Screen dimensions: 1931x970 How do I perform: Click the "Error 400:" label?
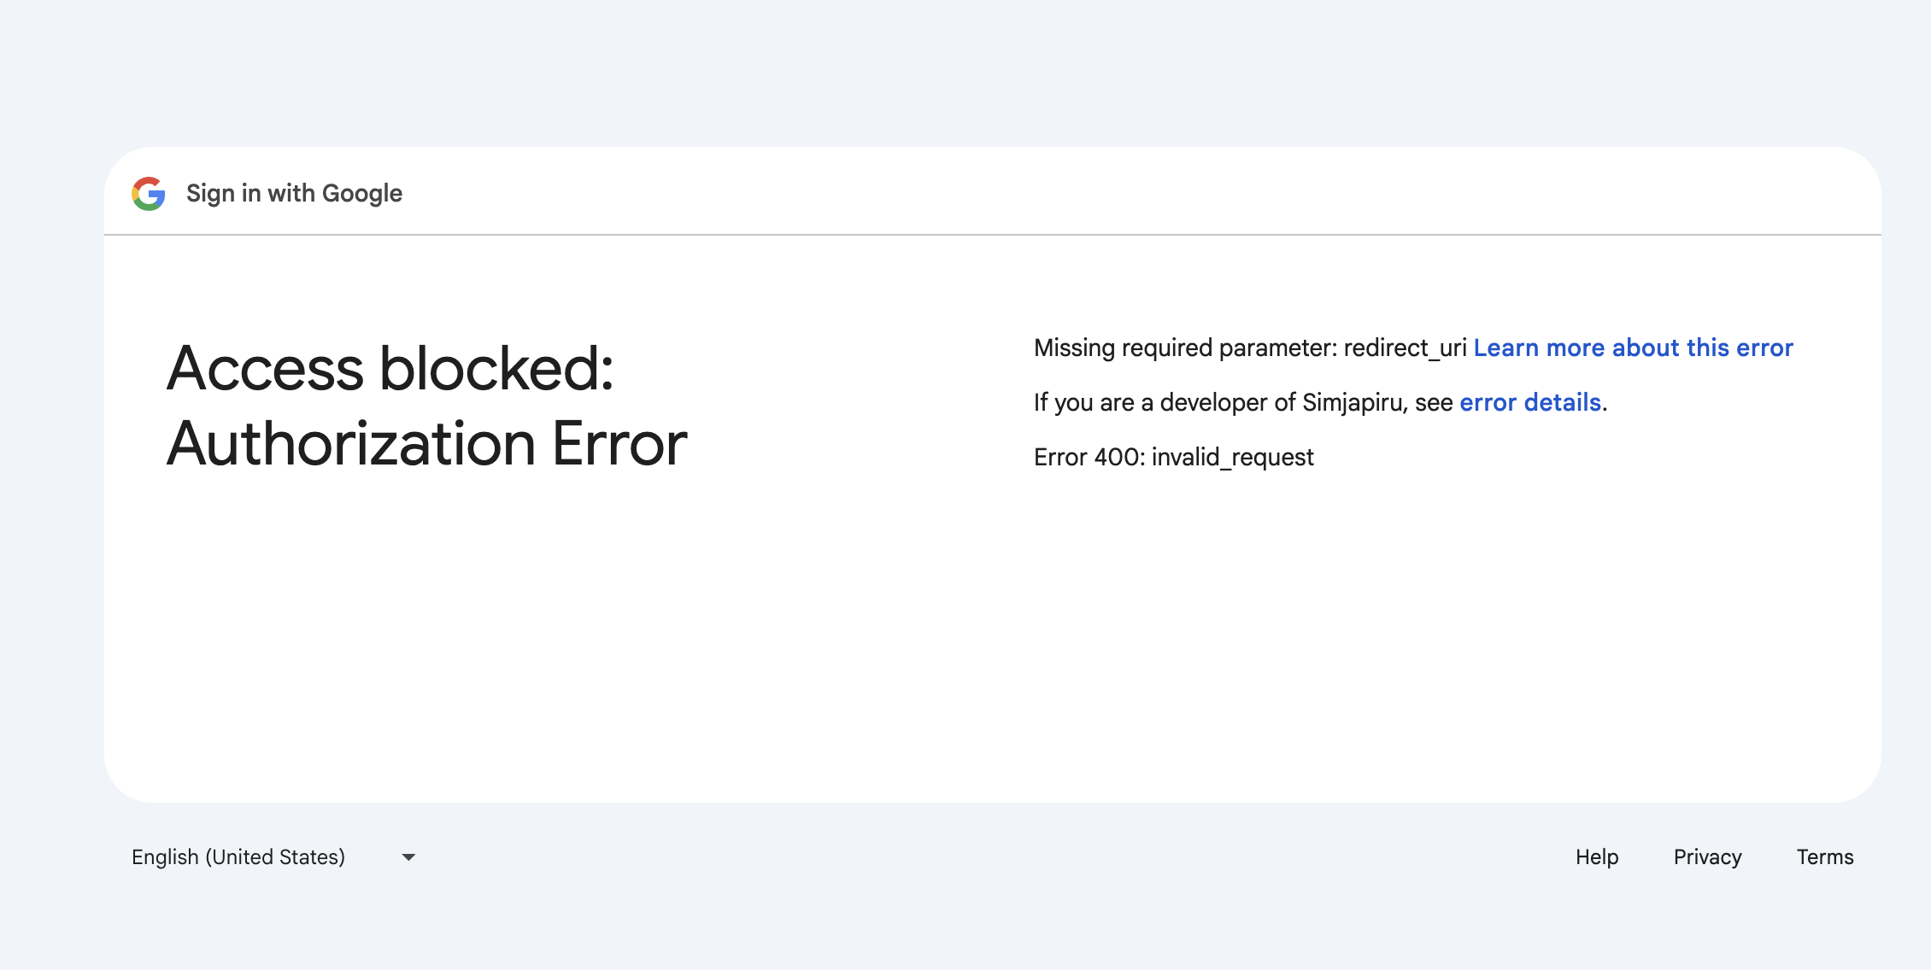tap(1089, 458)
